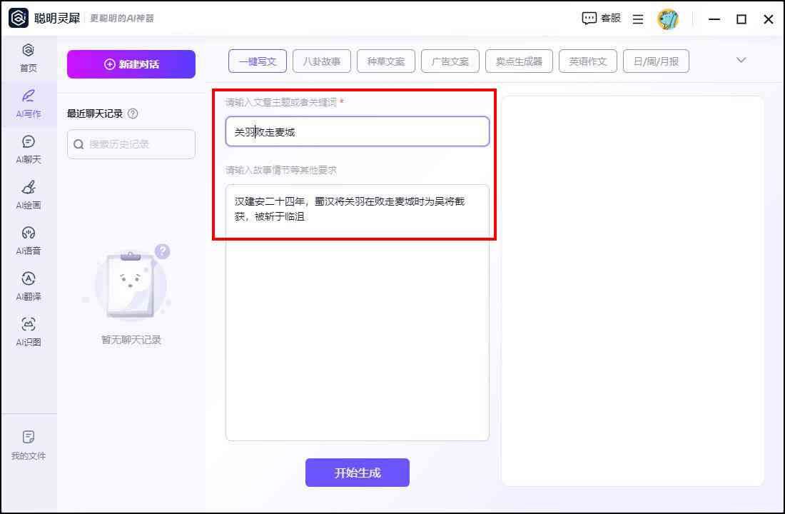
Task: Open the AI绘画 painting tool
Action: pos(28,196)
